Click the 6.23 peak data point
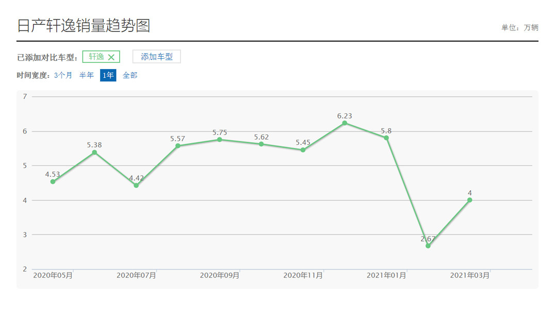557x309 pixels. tap(345, 123)
